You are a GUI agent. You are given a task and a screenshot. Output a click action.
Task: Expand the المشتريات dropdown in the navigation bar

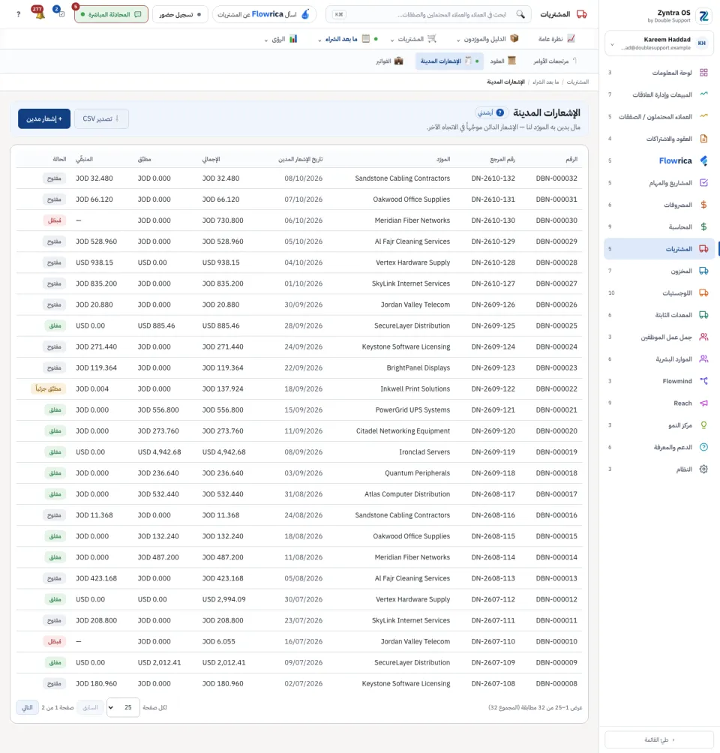[413, 39]
